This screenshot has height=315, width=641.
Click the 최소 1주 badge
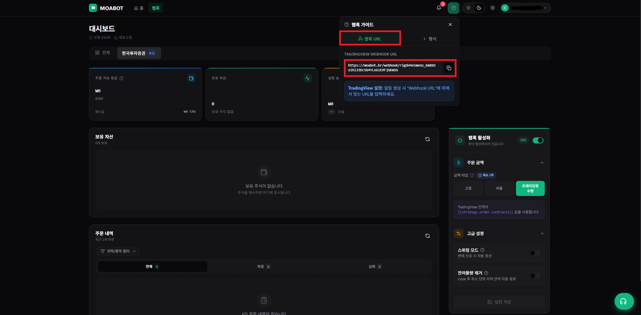pyautogui.click(x=486, y=175)
